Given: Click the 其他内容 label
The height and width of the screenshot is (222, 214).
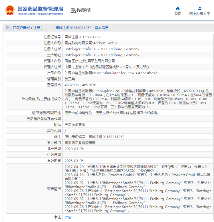Looking at the screenshot, I should pyautogui.click(x=54, y=131).
